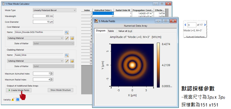Go to previous mode with left arrow
Screen dimensions: 231x109
click(x=185, y=25)
